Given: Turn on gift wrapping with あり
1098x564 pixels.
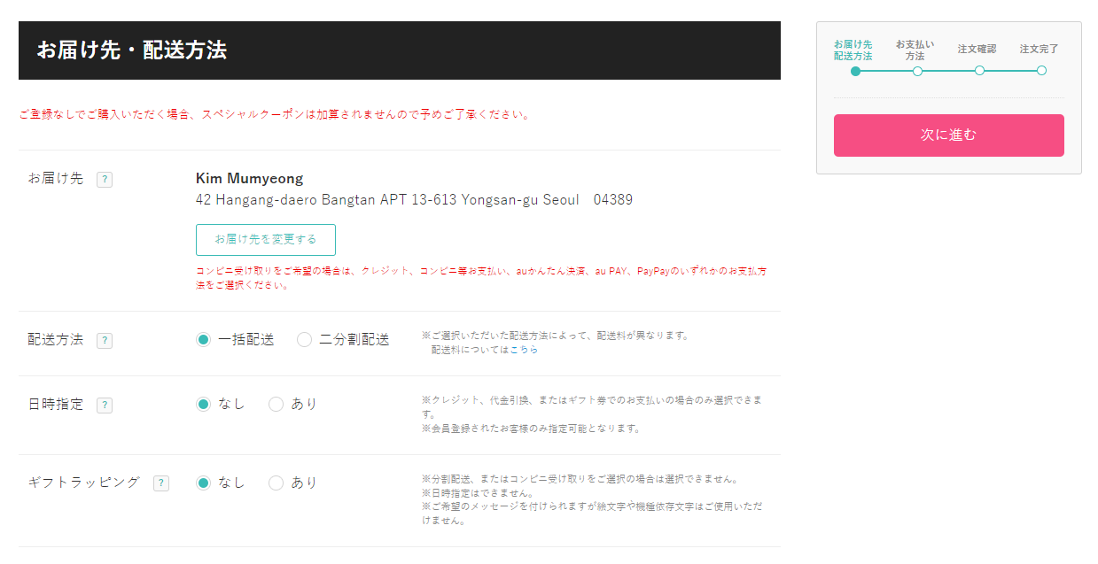Looking at the screenshot, I should click(276, 483).
